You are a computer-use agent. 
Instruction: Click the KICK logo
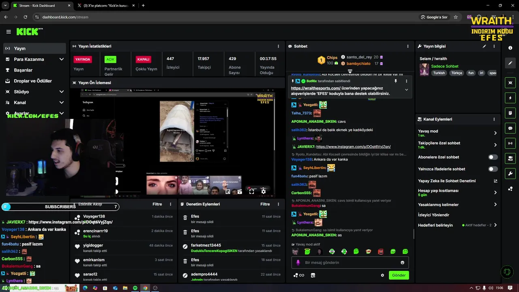click(x=28, y=32)
